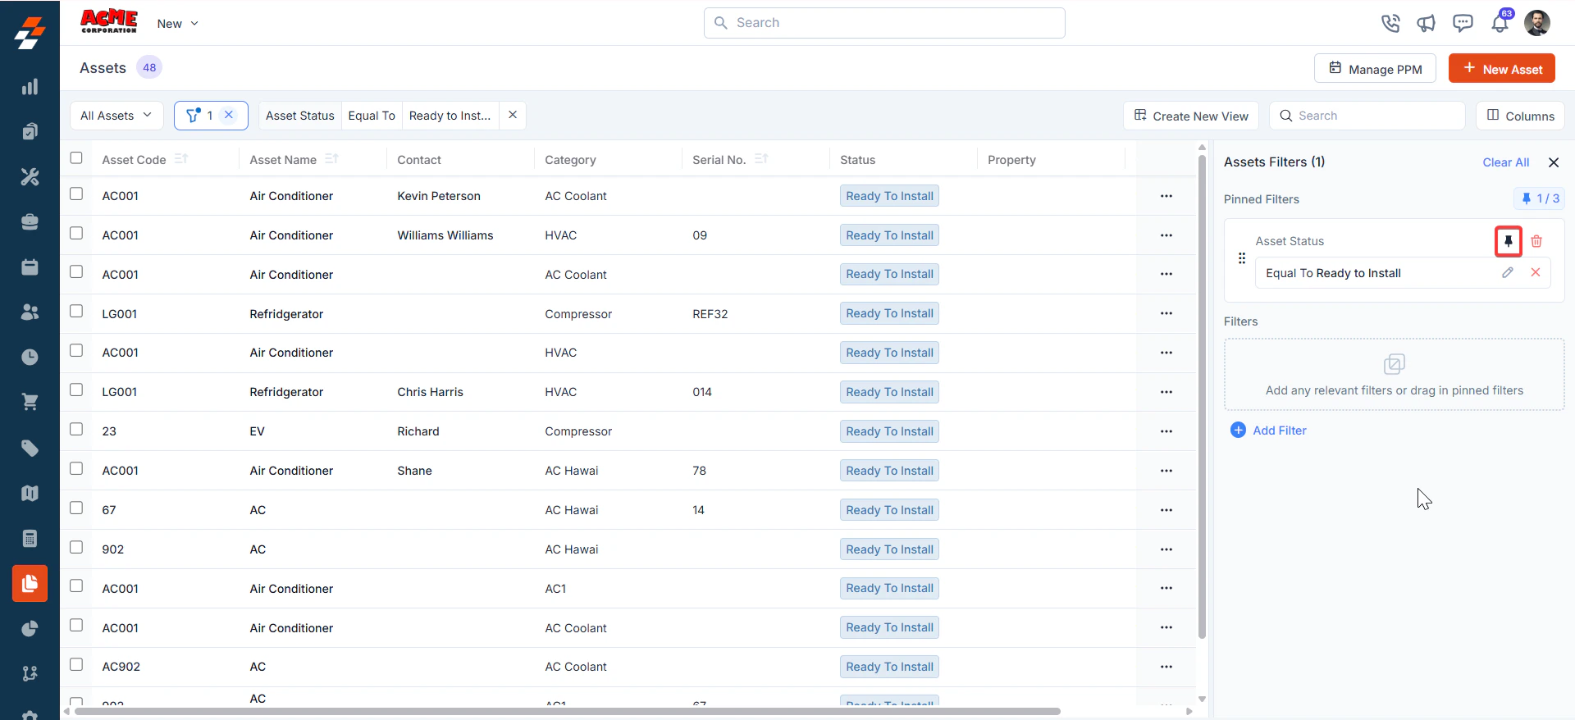Open the calendar sidebar icon
This screenshot has width=1575, height=720.
point(30,267)
